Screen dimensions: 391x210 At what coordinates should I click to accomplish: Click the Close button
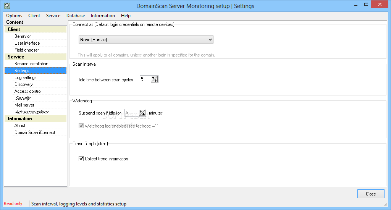[371, 194]
